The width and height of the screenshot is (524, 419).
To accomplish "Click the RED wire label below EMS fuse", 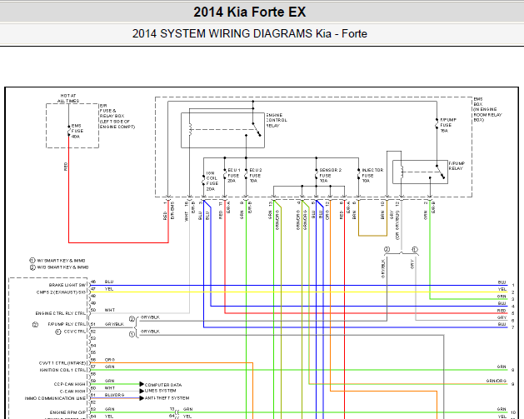I will pos(66,167).
